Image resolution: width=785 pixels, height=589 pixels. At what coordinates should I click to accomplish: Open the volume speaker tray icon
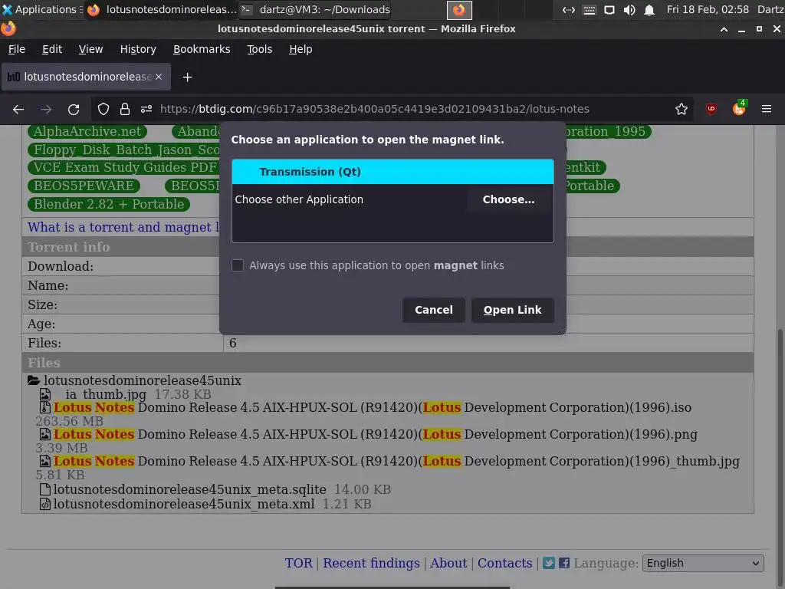[629, 9]
